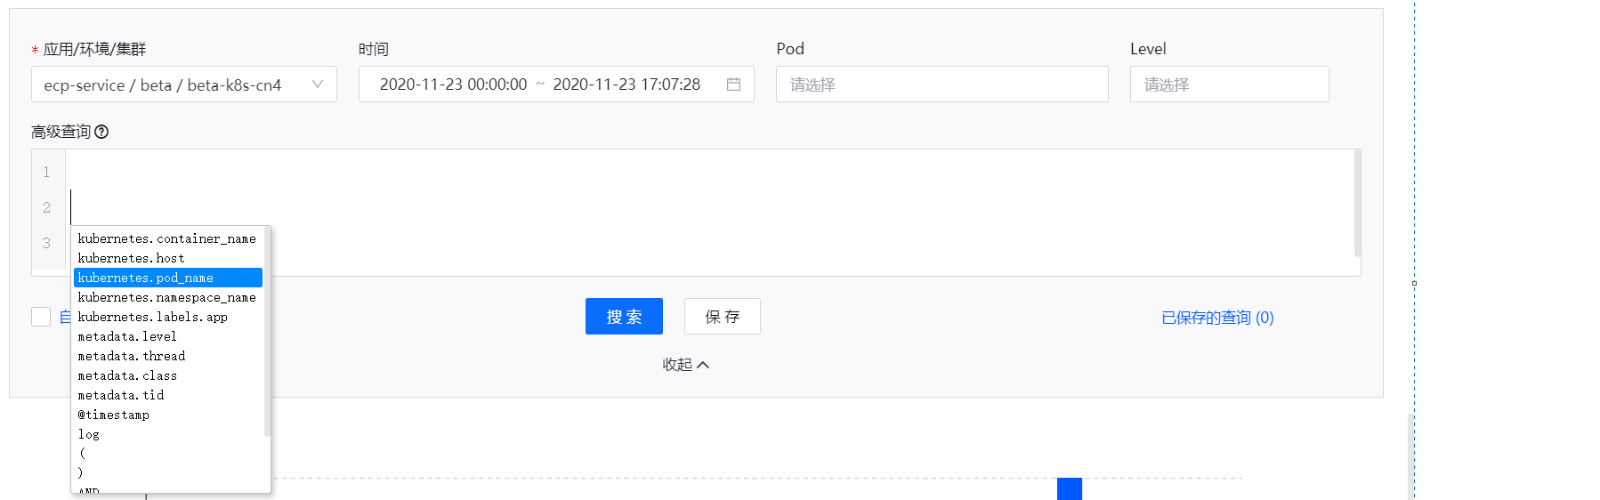Image resolution: width=1600 pixels, height=500 pixels.
Task: Open the saved queries link 已保存的查询
Action: [1216, 318]
